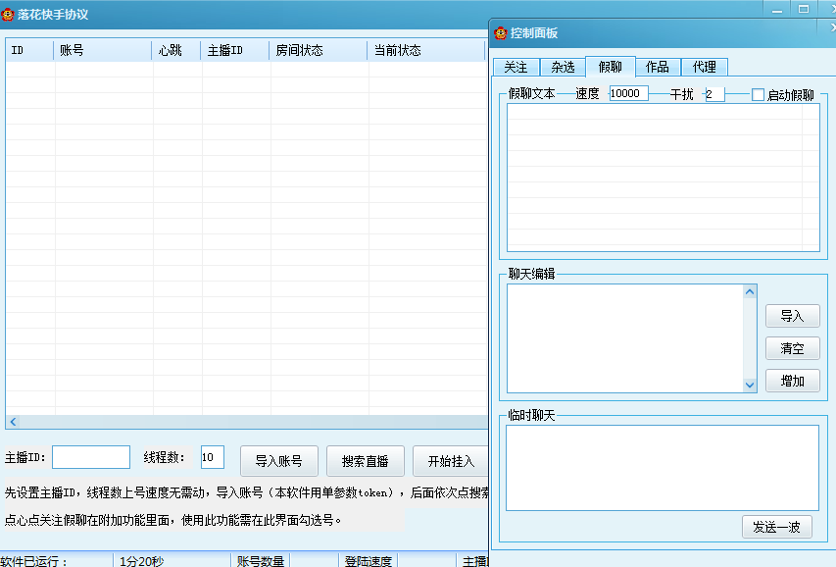Viewport: 836px width, 567px height.
Task: Click the 控制面板 window icon
Action: click(x=500, y=33)
